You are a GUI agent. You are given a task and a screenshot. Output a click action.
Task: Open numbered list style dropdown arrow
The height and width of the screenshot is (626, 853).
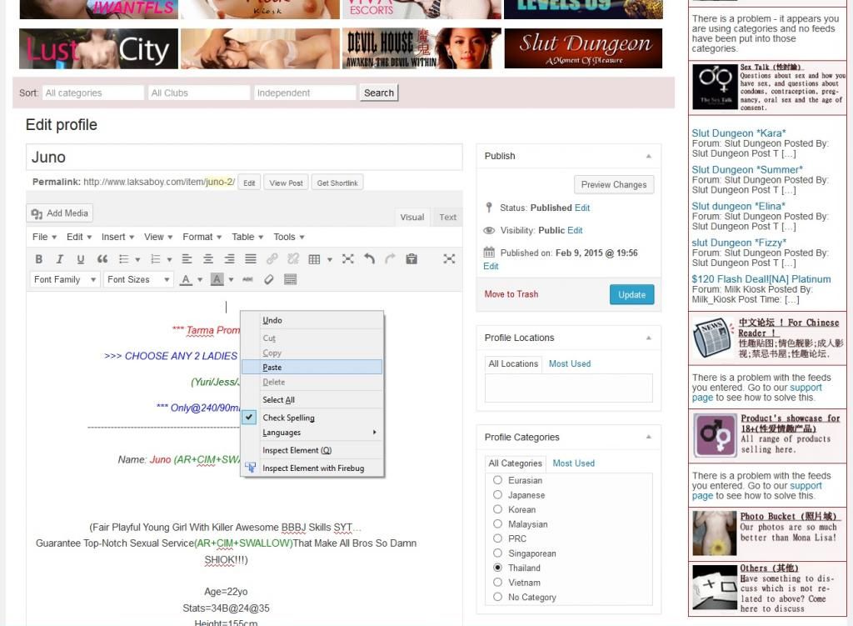(x=169, y=260)
